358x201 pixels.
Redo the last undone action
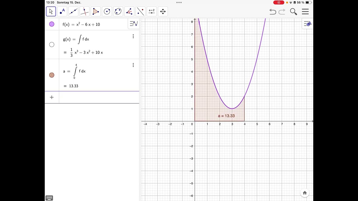pyautogui.click(x=282, y=12)
